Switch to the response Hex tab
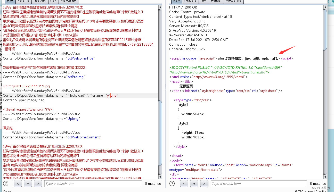Image resolution: width=334 pixels, height=192 pixels. (x=204, y=1)
